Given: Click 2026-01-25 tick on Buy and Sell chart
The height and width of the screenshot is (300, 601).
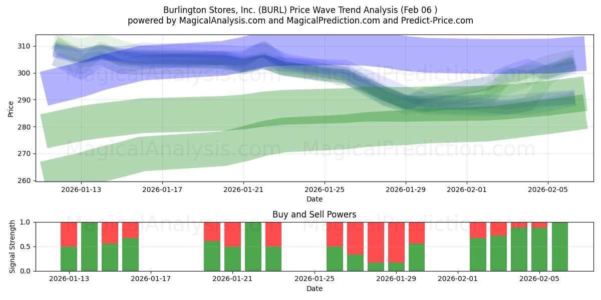Looking at the screenshot, I should click(x=315, y=279).
